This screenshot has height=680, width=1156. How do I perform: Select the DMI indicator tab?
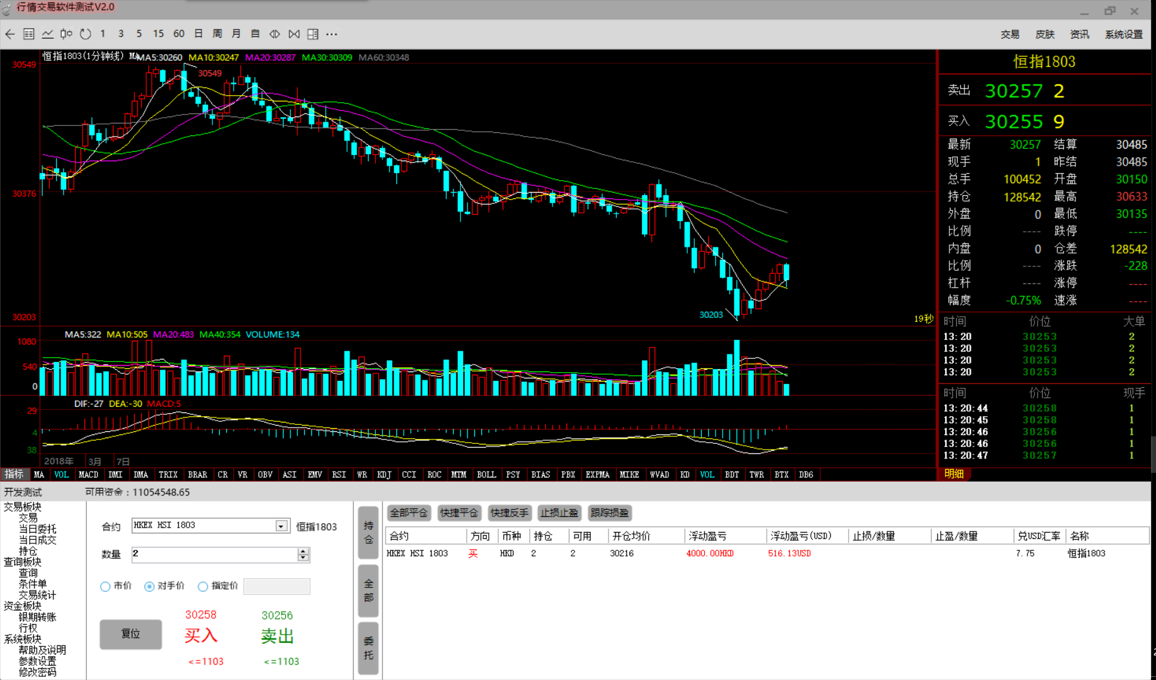tap(115, 475)
